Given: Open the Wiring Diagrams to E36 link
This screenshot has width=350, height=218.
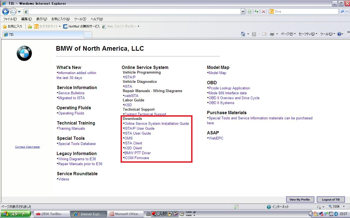Looking at the screenshot, I should [x=77, y=159].
